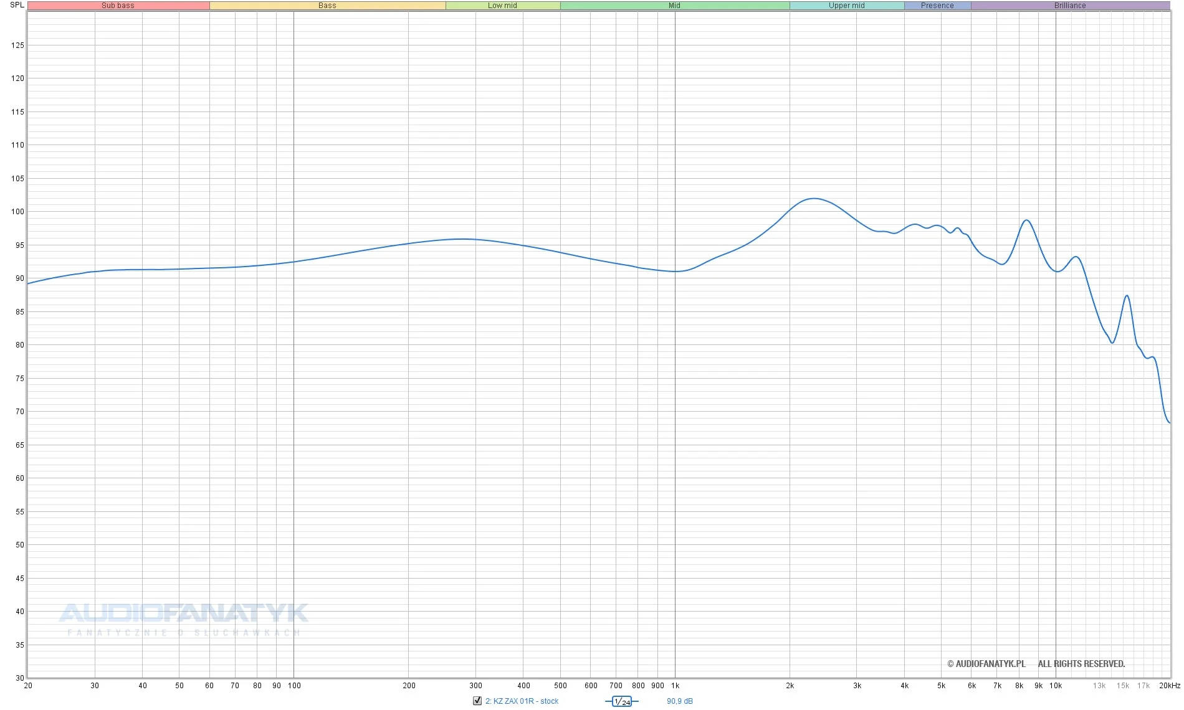The height and width of the screenshot is (710, 1184).
Task: Click the Bass band header
Action: tap(328, 6)
